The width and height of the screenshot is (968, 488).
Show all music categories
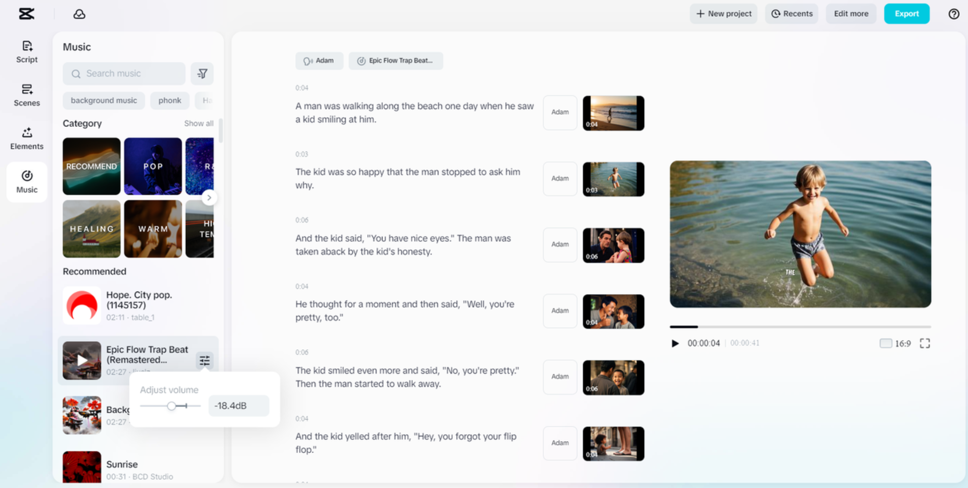(x=199, y=123)
